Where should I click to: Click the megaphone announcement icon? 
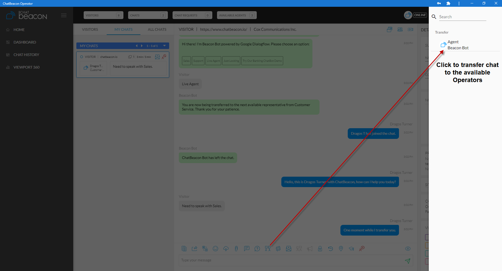point(310,249)
